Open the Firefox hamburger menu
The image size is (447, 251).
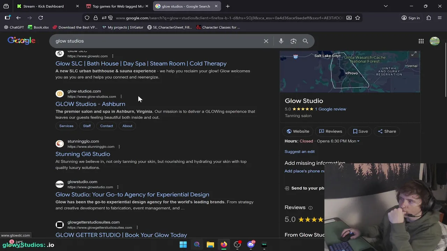click(440, 18)
